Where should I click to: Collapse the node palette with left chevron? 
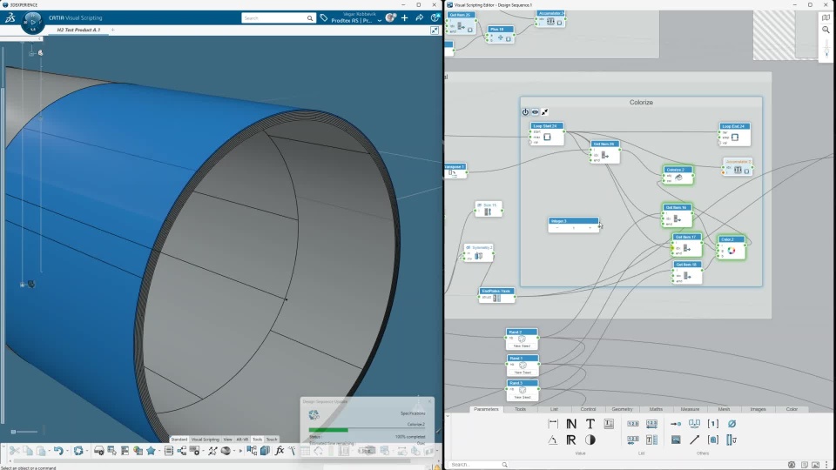click(448, 416)
